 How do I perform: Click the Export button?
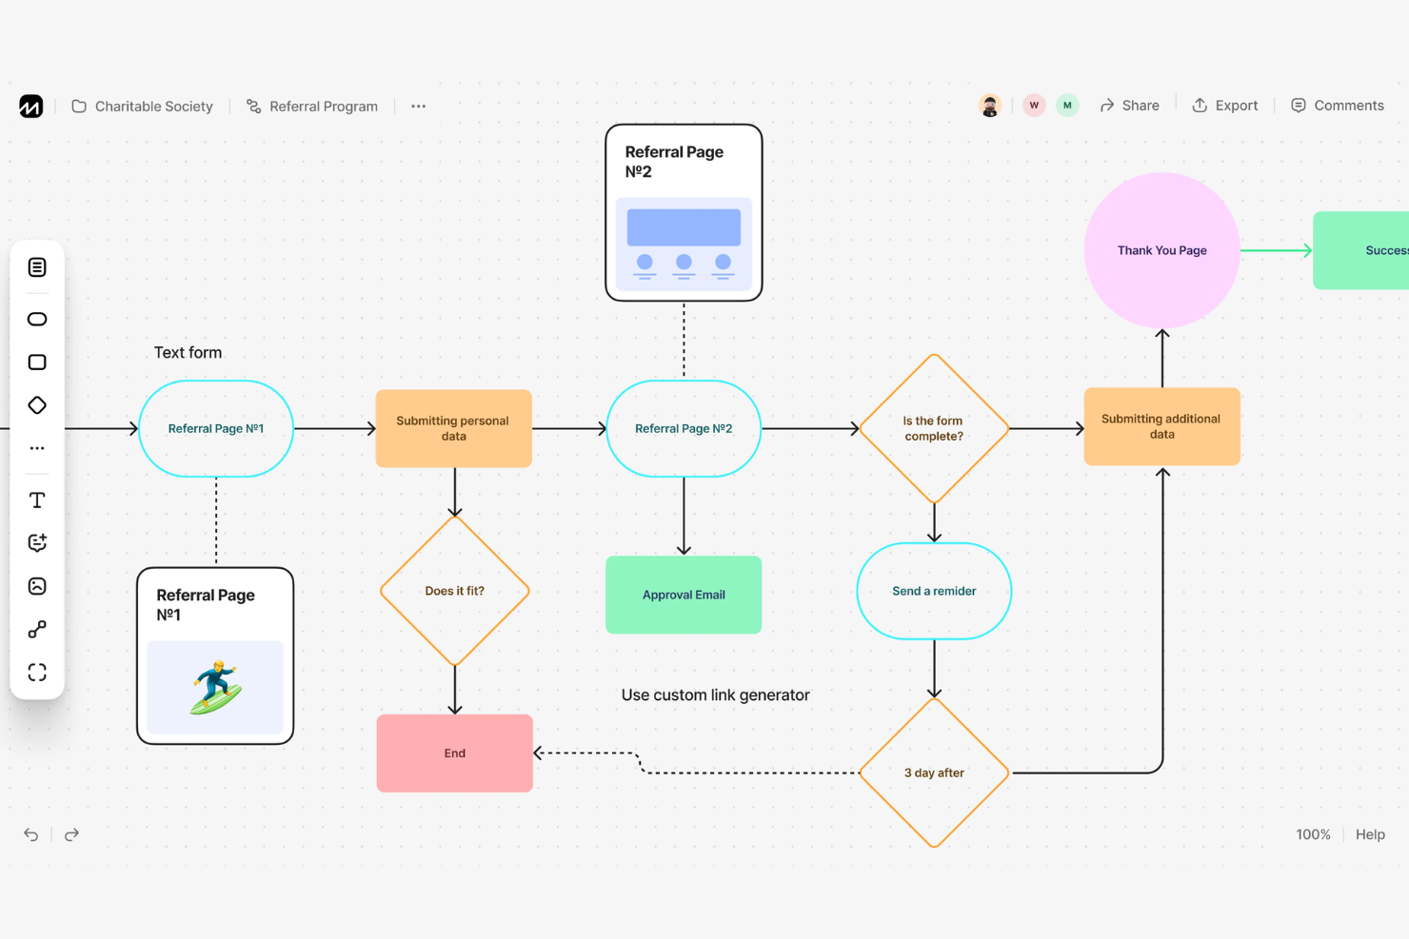[1226, 105]
